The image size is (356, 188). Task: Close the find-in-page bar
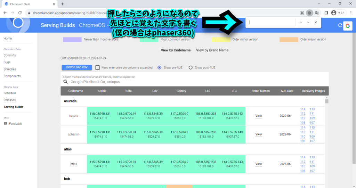316,22
